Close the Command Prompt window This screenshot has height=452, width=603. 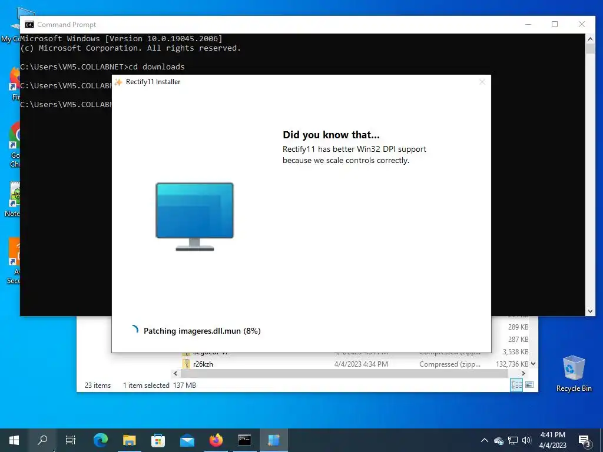582,24
